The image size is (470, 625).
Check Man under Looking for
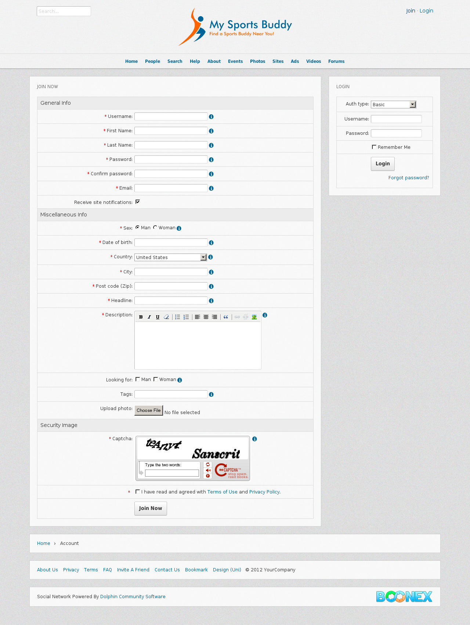pyautogui.click(x=138, y=379)
